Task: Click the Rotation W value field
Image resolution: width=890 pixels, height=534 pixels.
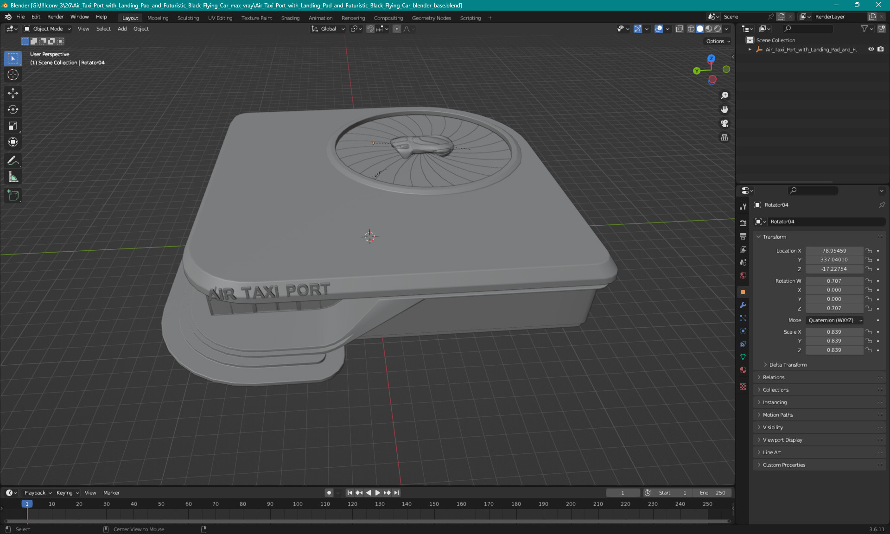Action: click(x=834, y=281)
